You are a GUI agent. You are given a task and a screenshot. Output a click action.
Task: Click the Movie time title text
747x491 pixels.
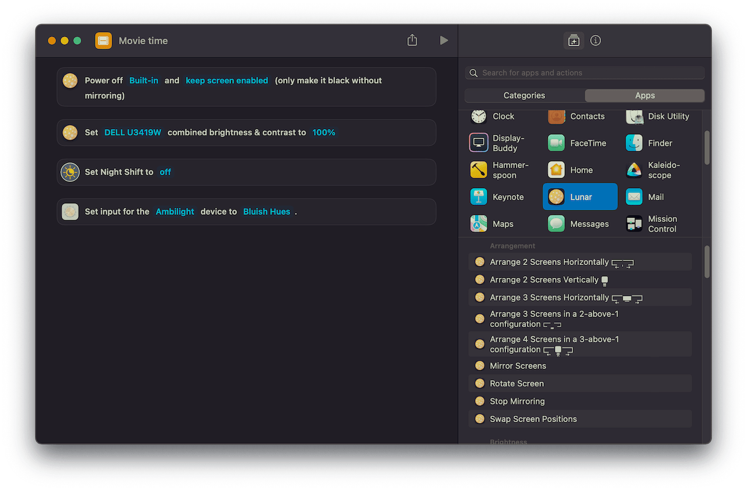[143, 41]
